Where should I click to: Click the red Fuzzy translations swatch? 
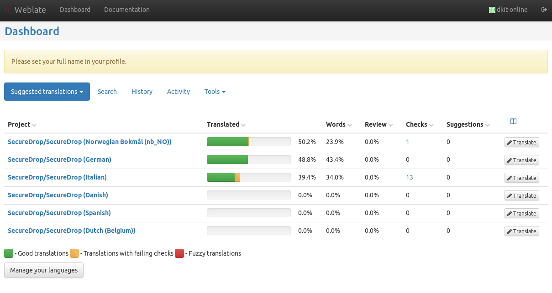(179, 253)
